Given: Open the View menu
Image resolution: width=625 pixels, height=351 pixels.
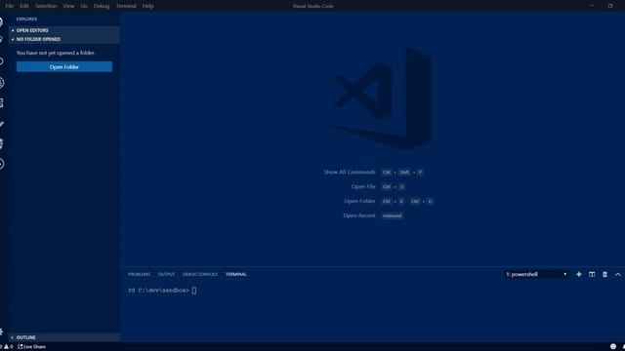Looking at the screenshot, I should 68,6.
